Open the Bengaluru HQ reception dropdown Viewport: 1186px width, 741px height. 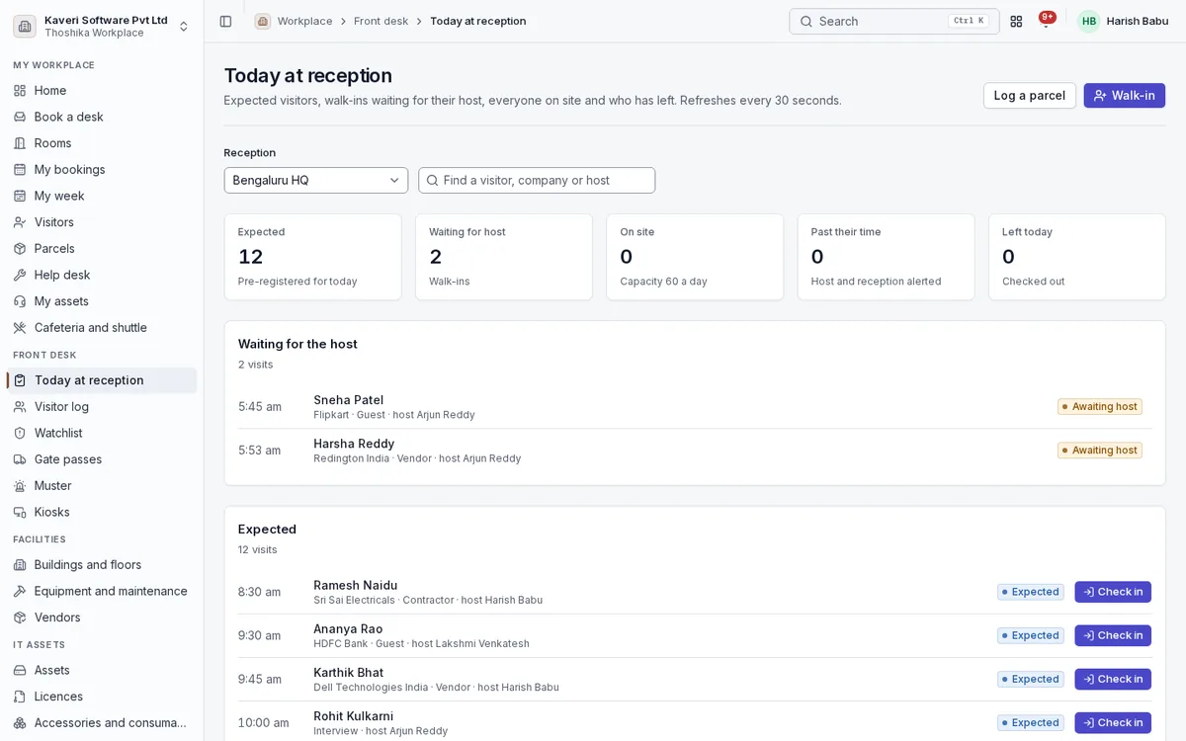click(316, 180)
